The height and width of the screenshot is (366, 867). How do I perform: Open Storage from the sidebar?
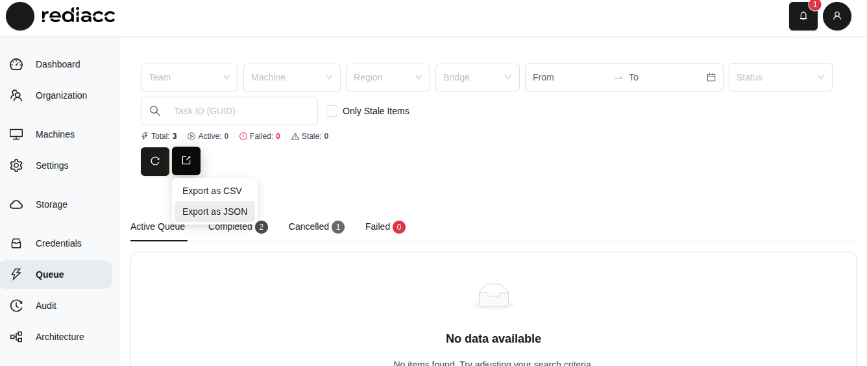click(x=51, y=204)
